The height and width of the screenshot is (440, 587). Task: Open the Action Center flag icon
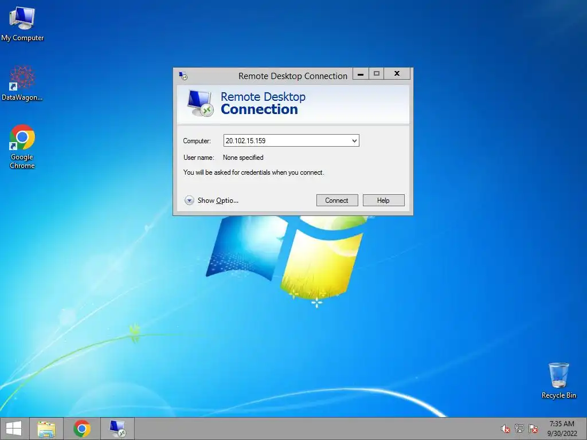533,429
